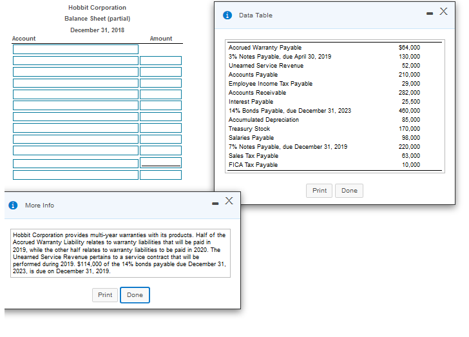Click the Account column header
This screenshot has height=337, width=469.
click(24, 38)
